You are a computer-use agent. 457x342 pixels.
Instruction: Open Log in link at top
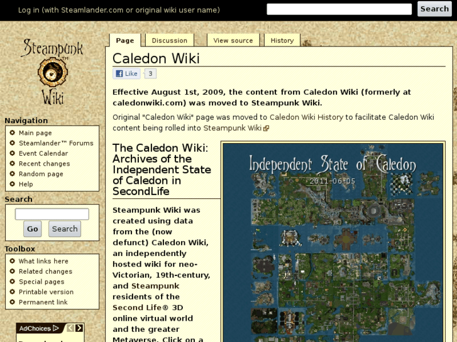point(119,10)
